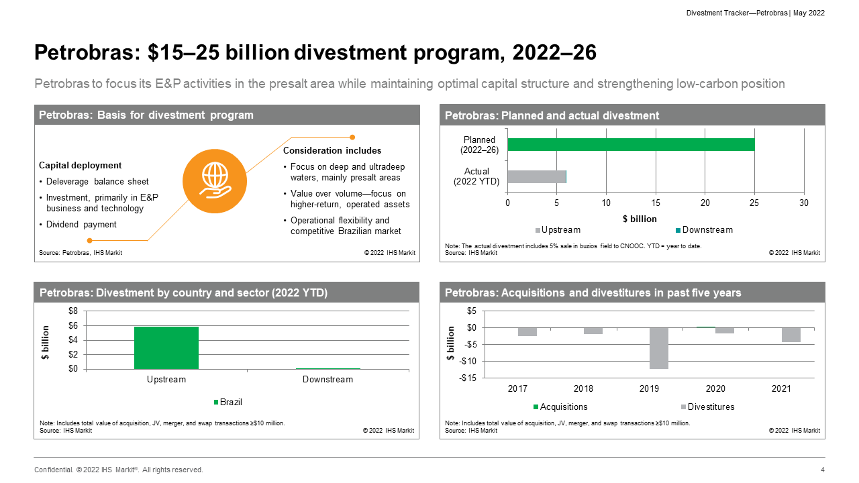Click the slide page number 4
Screen dimensions: 859x483
pyautogui.click(x=822, y=470)
